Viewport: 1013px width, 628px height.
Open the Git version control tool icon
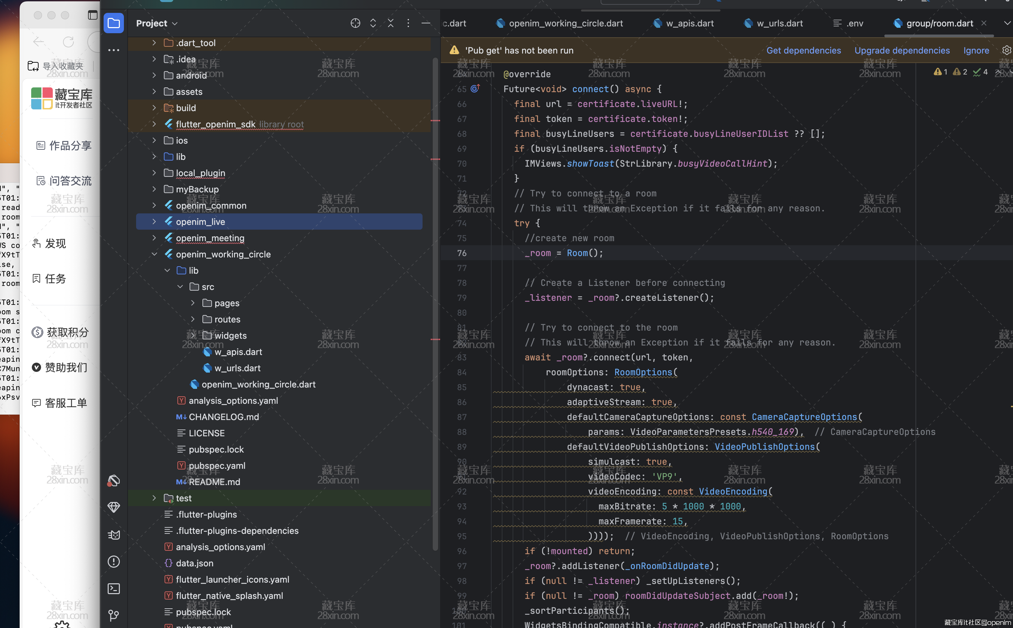coord(113,615)
